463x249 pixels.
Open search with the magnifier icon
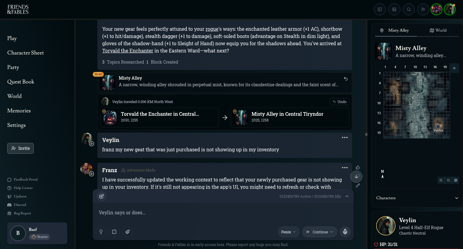409,9
